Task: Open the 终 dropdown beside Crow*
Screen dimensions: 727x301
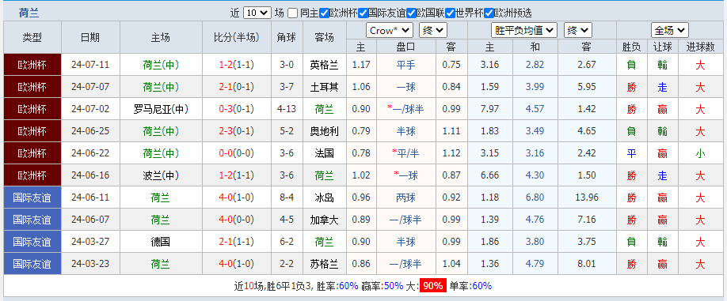Action: point(433,31)
